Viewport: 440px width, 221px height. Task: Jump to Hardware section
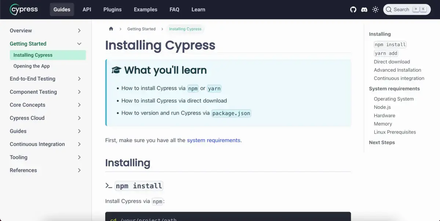(385, 115)
